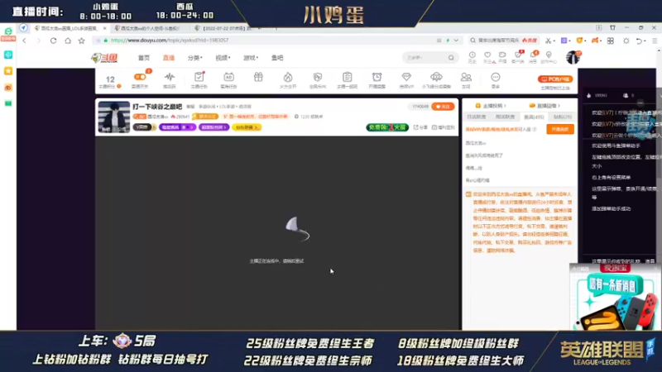This screenshot has width=662, height=372.
Task: Open the streamer avatar thumbnail
Action: tap(114, 117)
